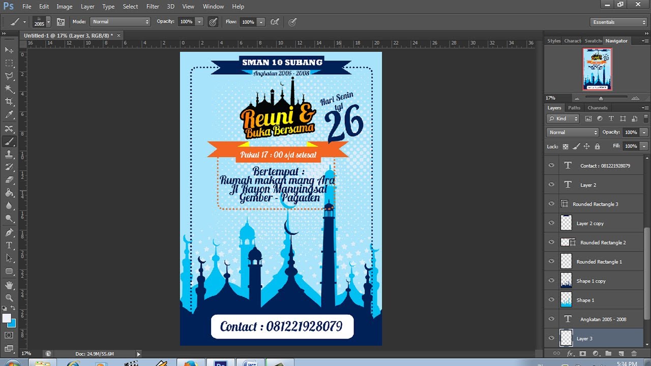Image resolution: width=651 pixels, height=366 pixels.
Task: Hide the Shape 1 copy layer
Action: point(551,281)
